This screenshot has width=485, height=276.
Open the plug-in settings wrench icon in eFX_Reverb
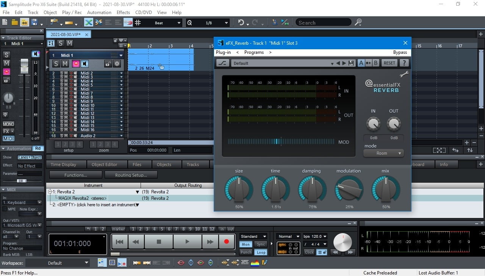(x=404, y=74)
